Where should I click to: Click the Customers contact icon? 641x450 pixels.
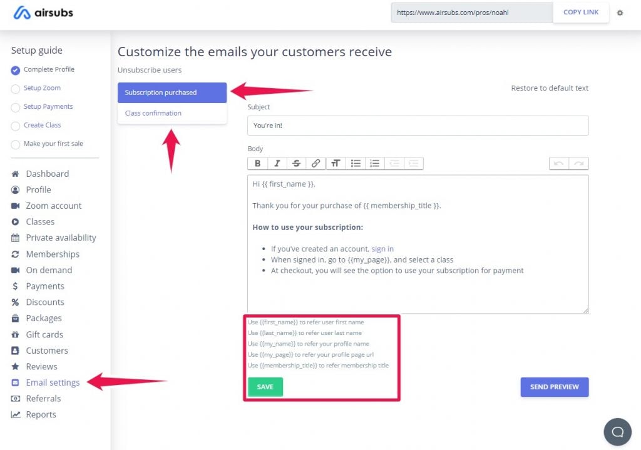(15, 351)
